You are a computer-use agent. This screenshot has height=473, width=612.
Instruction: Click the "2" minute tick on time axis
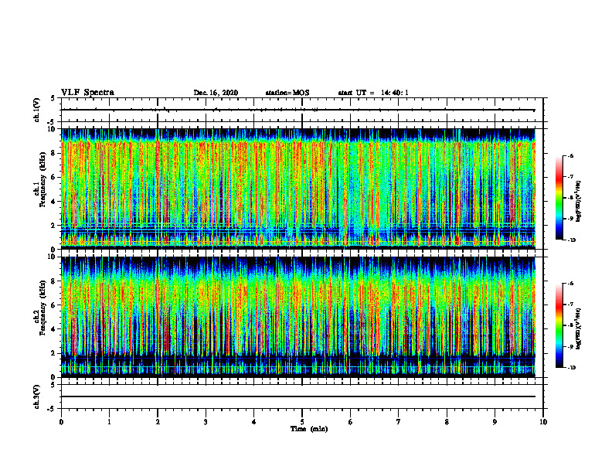tap(158, 422)
